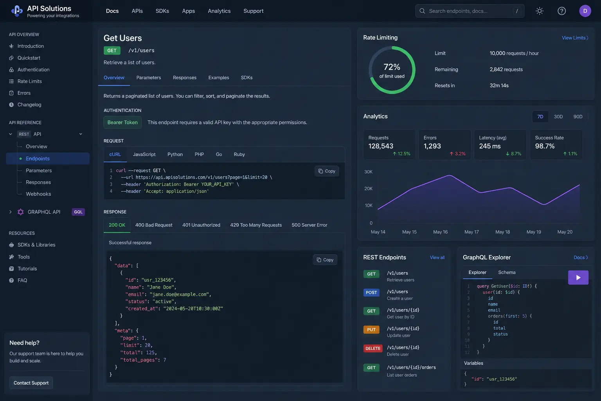
Task: Select Webhooks in the REST API tree
Action: [38, 194]
